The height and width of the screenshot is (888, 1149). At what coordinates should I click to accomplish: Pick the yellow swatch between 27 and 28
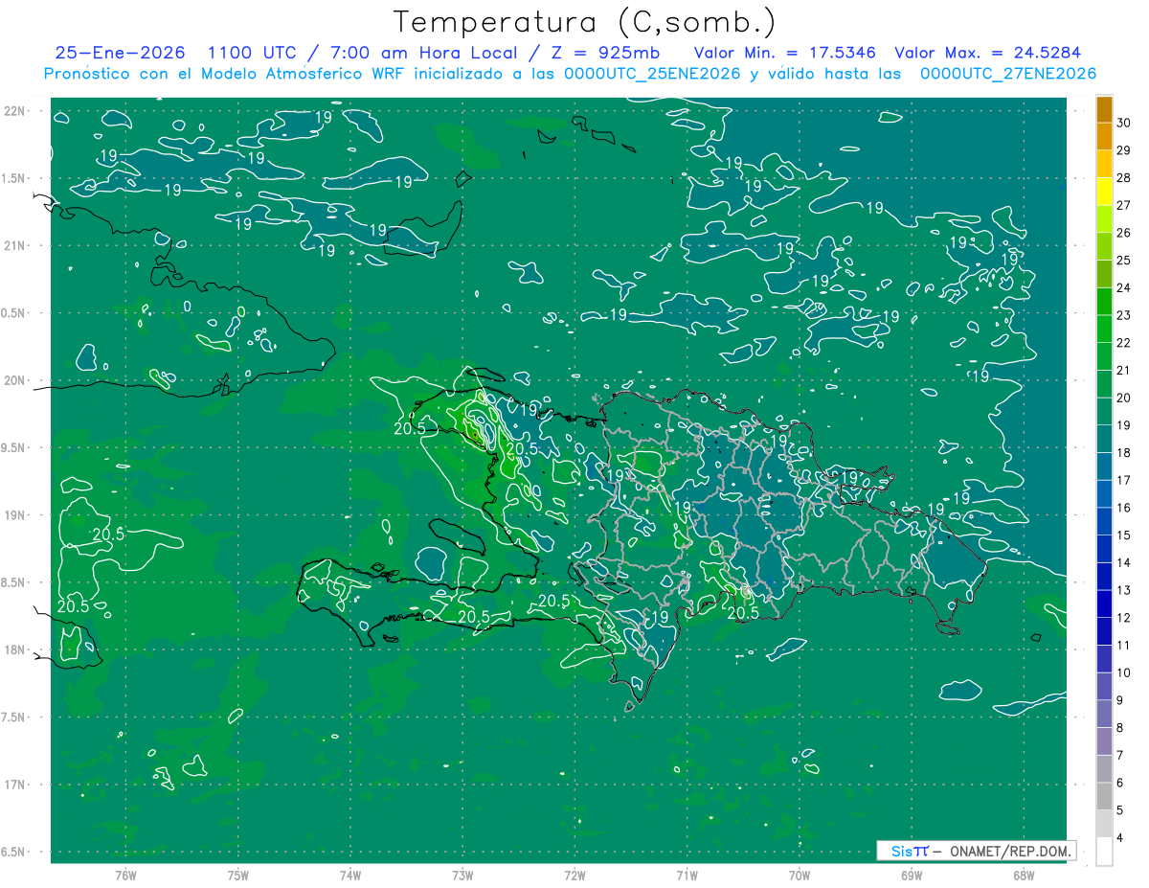click(x=1104, y=192)
